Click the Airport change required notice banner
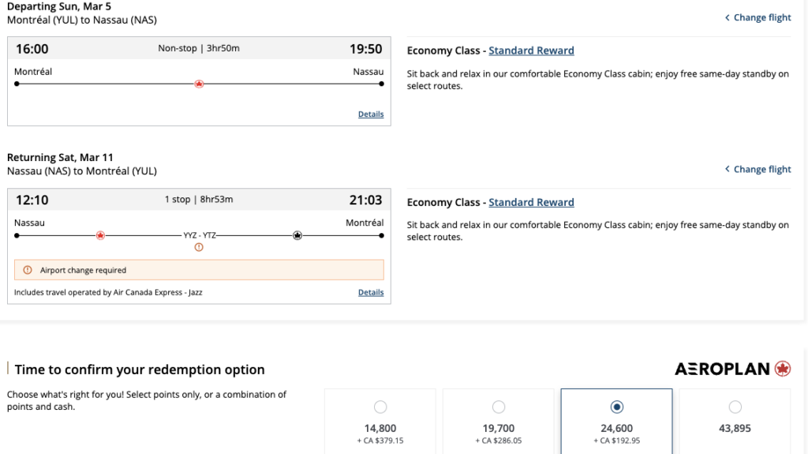The width and height of the screenshot is (808, 454). (x=199, y=270)
